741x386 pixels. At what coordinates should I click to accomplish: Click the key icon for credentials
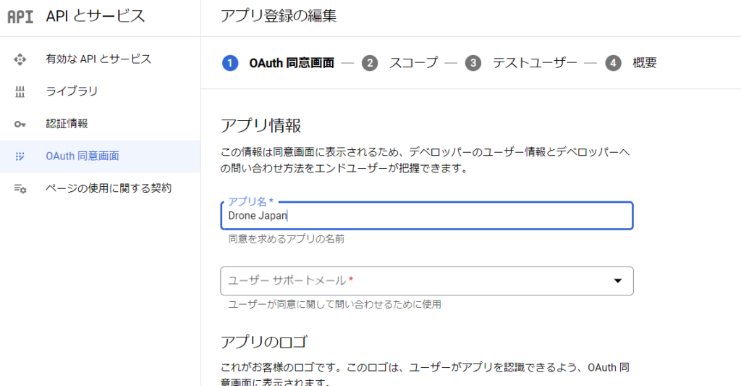pyautogui.click(x=20, y=124)
